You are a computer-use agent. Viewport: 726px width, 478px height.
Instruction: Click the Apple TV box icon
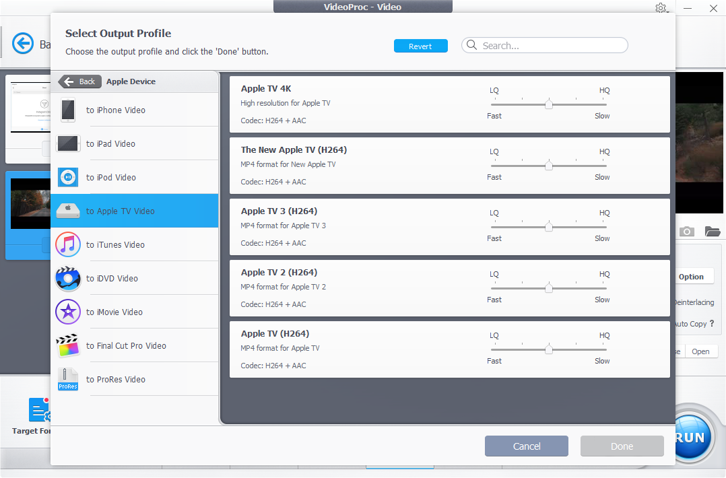(x=68, y=211)
